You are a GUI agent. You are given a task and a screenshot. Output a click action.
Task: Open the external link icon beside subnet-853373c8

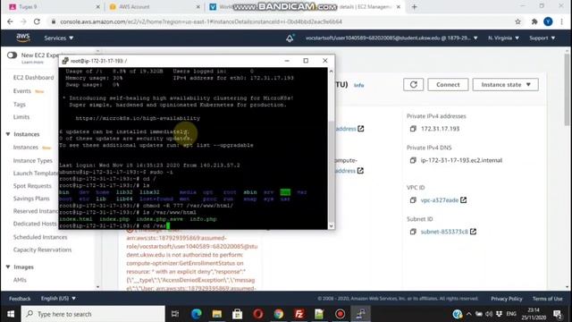[x=473, y=232]
